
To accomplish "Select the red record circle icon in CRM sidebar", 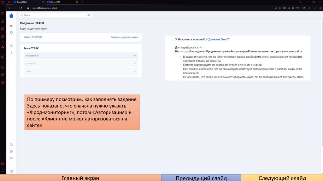I will tap(11, 26).
